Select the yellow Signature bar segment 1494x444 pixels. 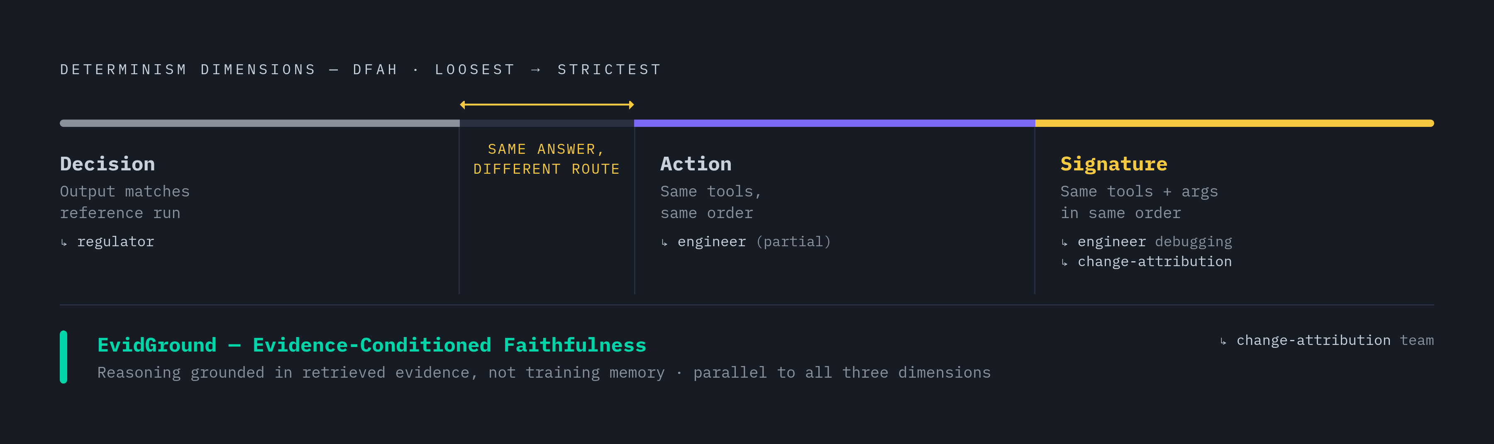[1235, 124]
